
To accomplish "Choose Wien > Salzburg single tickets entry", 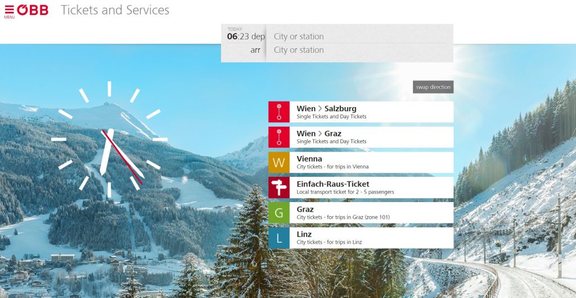I will pyautogui.click(x=371, y=112).
